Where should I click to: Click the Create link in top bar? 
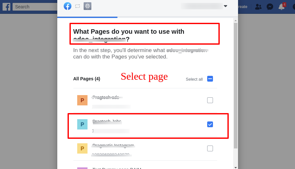243,7
